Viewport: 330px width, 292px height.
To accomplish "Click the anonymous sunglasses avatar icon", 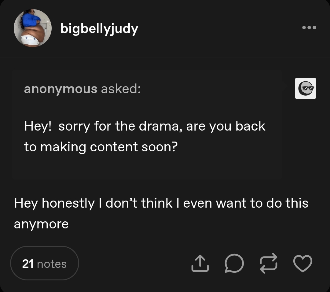I will [305, 88].
